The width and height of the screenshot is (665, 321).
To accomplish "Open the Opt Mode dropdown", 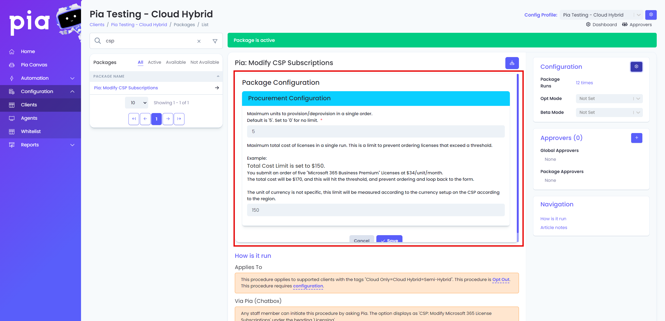I will point(609,99).
